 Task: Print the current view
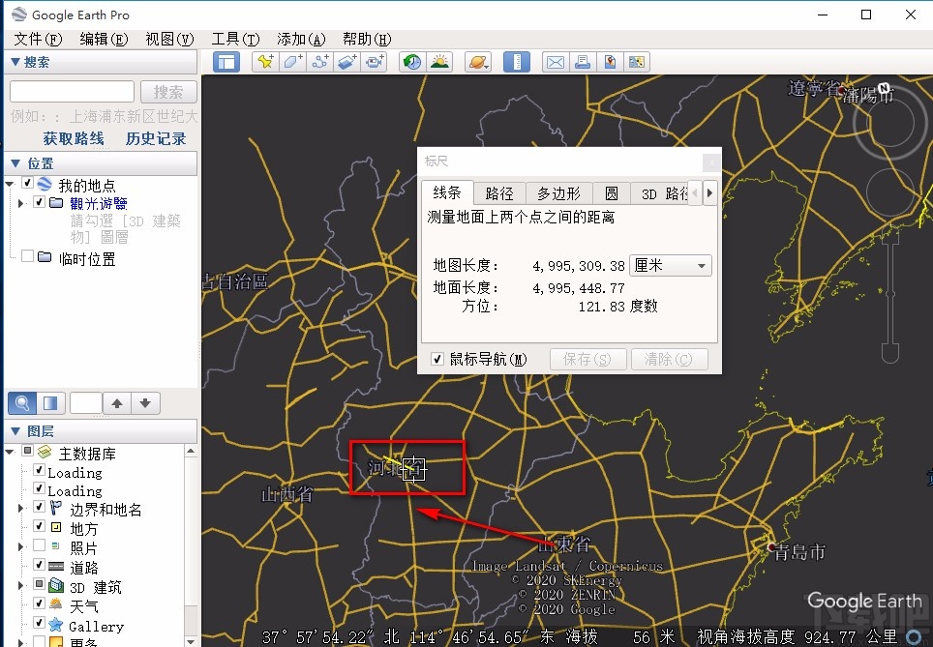tap(583, 62)
